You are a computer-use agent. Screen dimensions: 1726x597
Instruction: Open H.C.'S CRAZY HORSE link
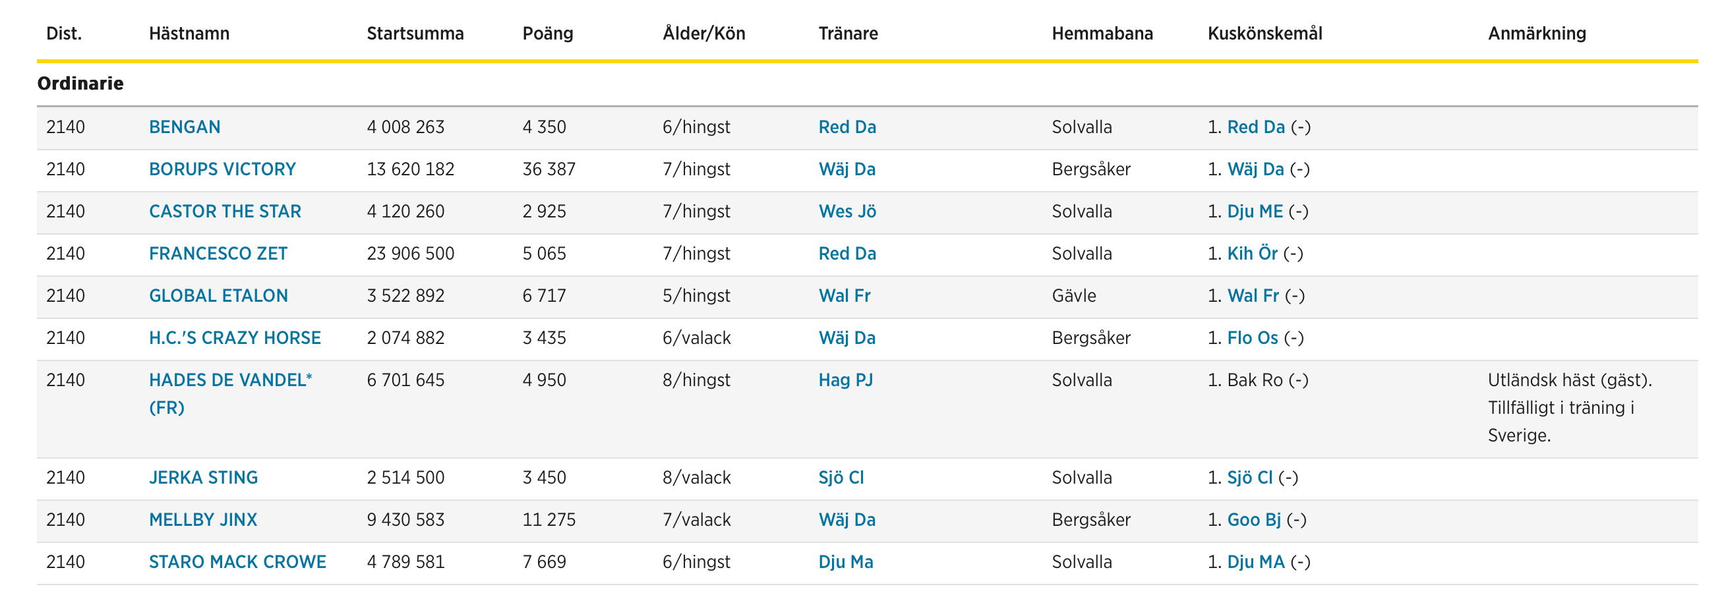(x=235, y=337)
